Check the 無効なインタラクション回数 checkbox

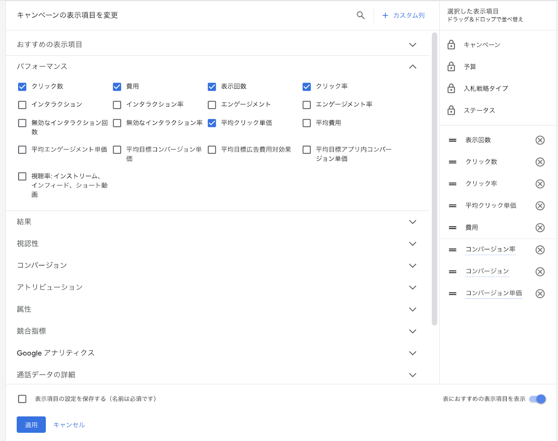point(22,123)
